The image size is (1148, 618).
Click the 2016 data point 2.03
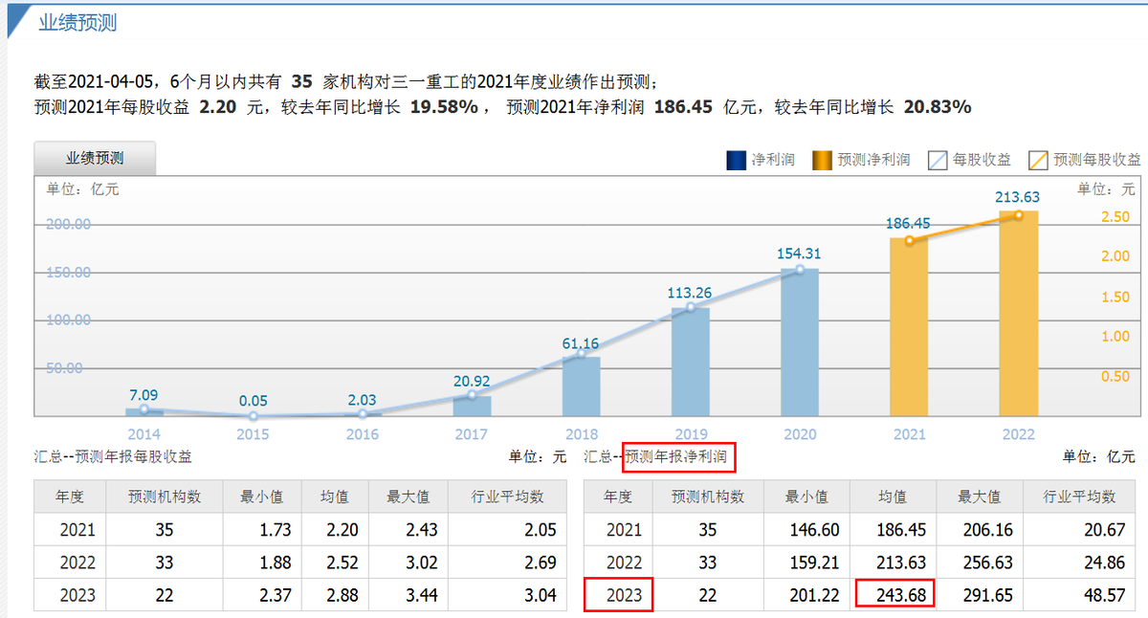click(363, 413)
